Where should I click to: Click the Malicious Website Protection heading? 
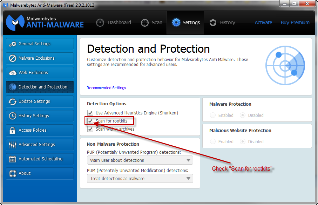(240, 131)
